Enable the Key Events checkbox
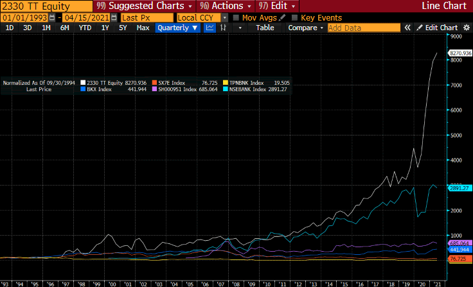Screen dimensions: 473x287 [x=294, y=18]
